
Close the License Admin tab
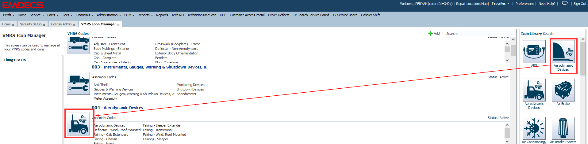(74, 25)
